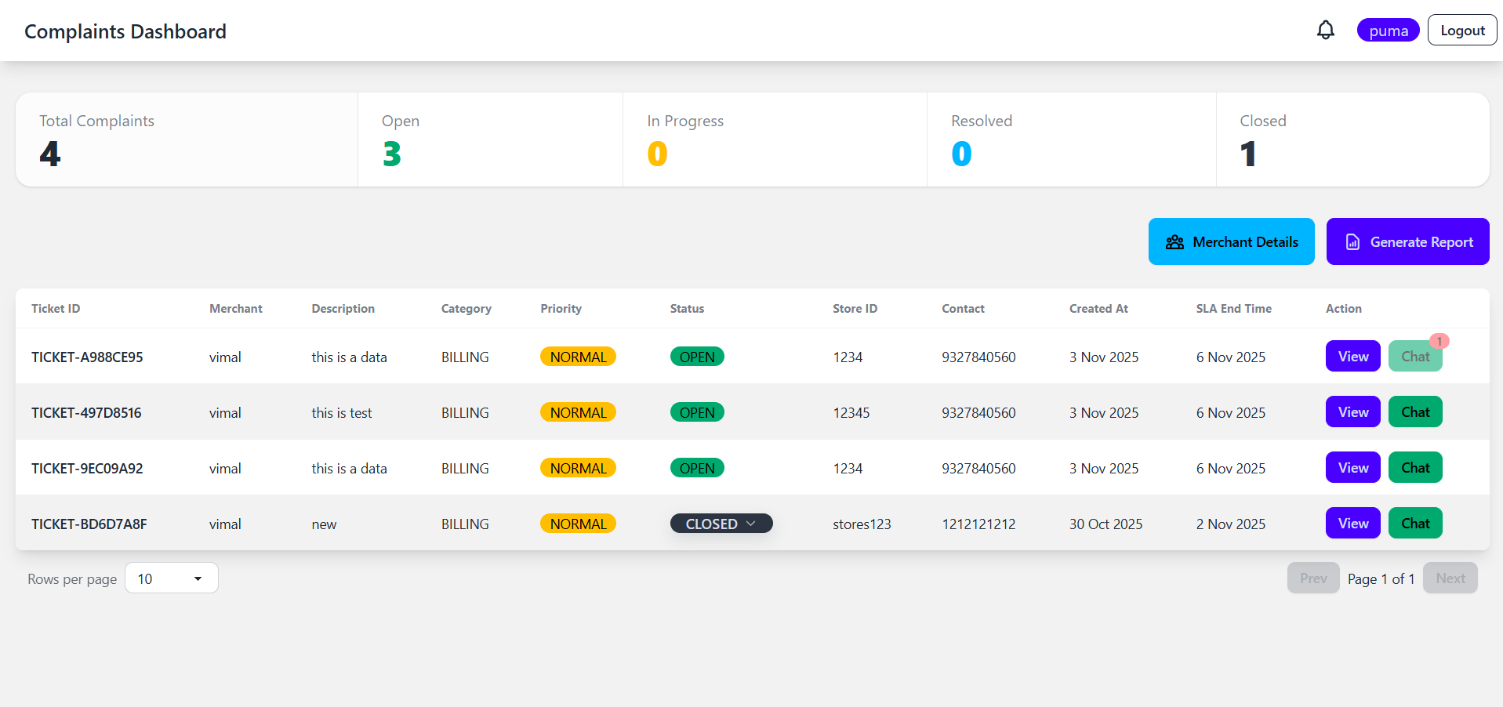Log out using the Logout button
This screenshot has width=1503, height=707.
point(1461,30)
